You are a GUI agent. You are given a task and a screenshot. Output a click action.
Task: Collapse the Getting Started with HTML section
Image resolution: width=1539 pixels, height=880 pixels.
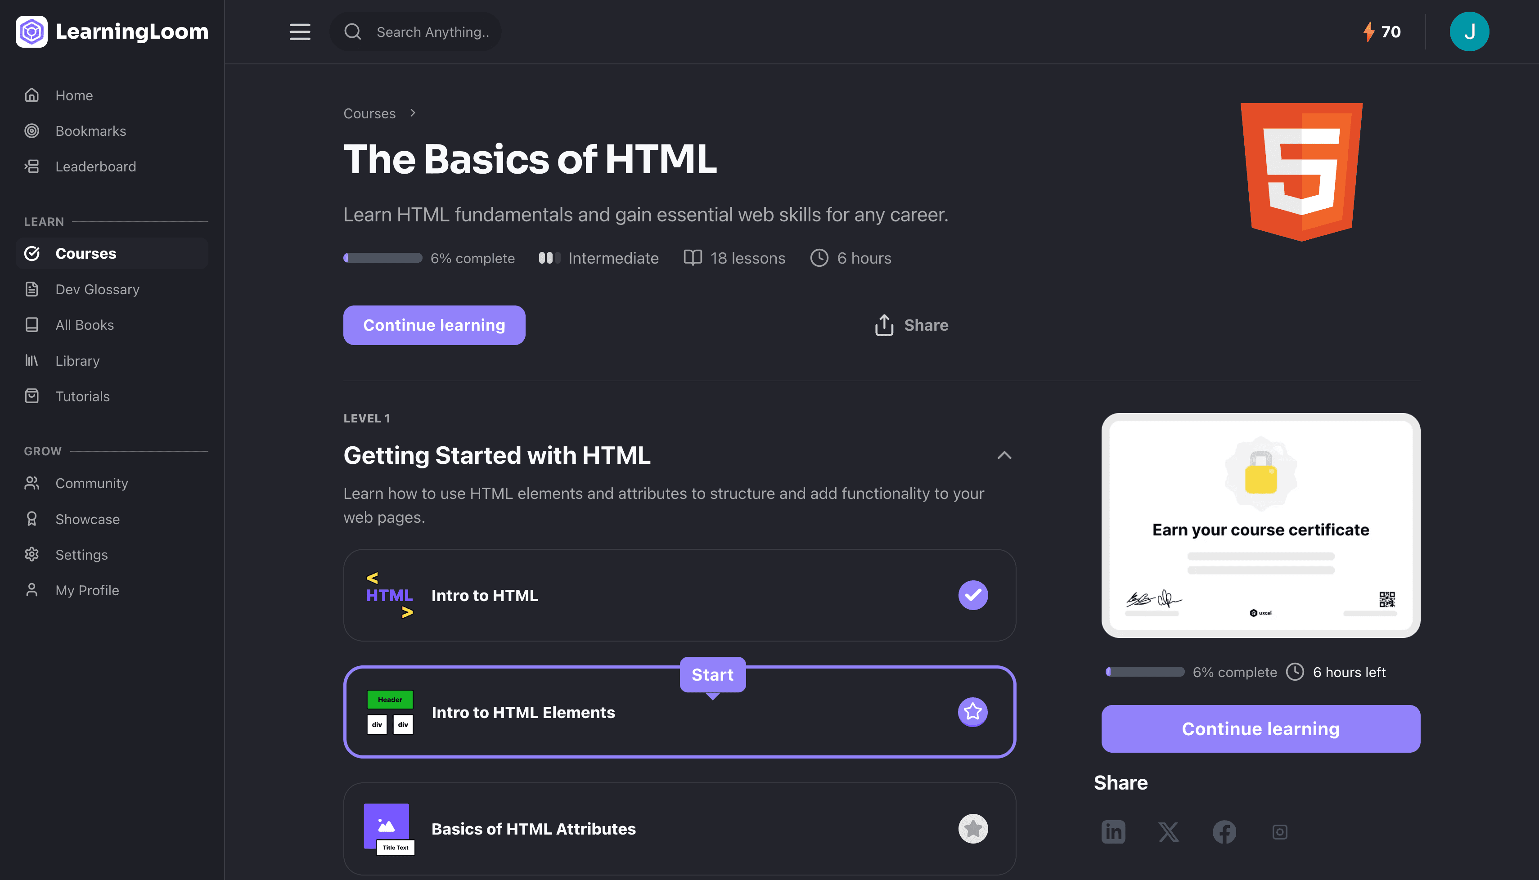tap(1004, 455)
